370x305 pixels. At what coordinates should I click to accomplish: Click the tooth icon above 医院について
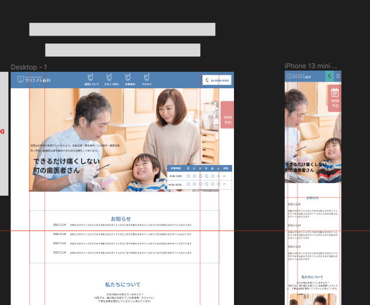(x=90, y=77)
